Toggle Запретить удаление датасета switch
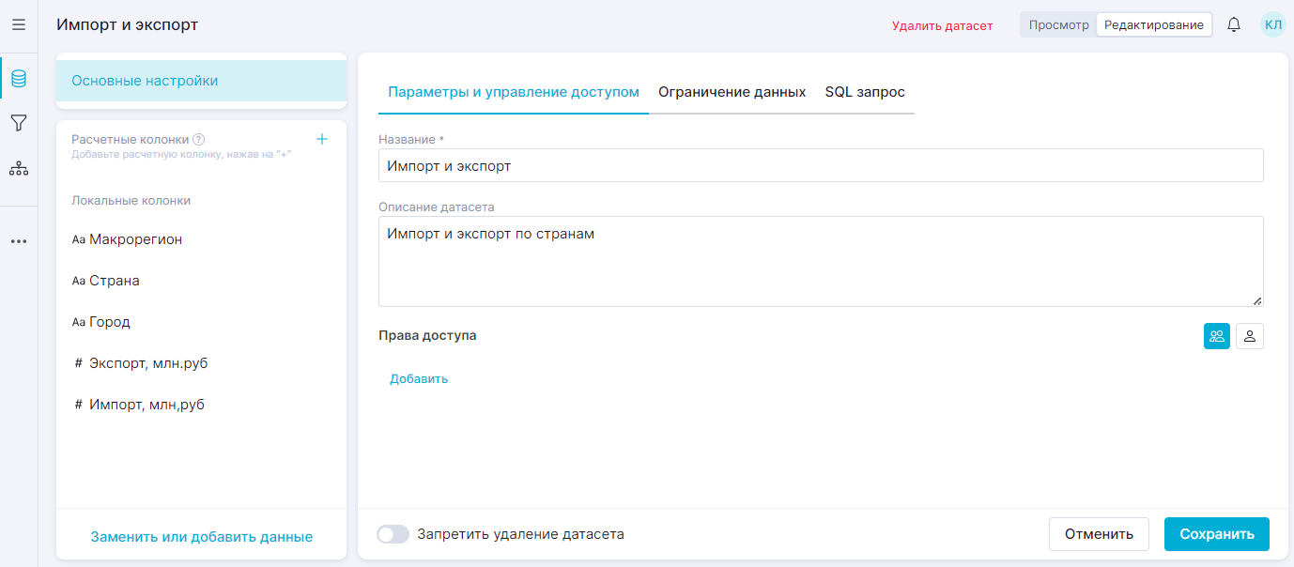The image size is (1294, 567). click(x=393, y=534)
